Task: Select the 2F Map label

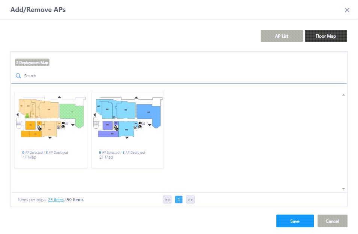Action: (x=106, y=157)
